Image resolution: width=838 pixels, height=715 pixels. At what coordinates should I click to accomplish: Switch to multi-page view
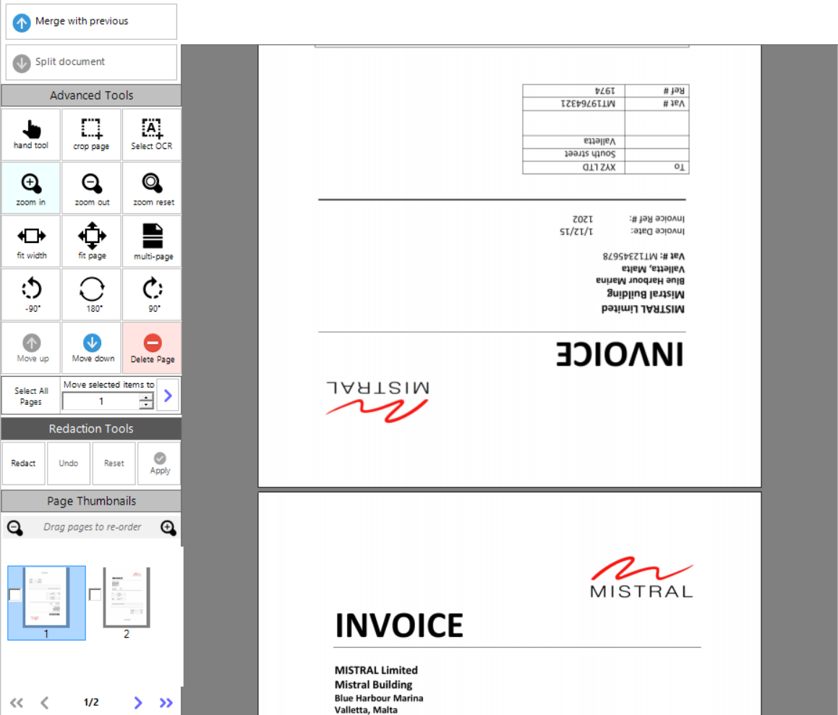click(153, 241)
